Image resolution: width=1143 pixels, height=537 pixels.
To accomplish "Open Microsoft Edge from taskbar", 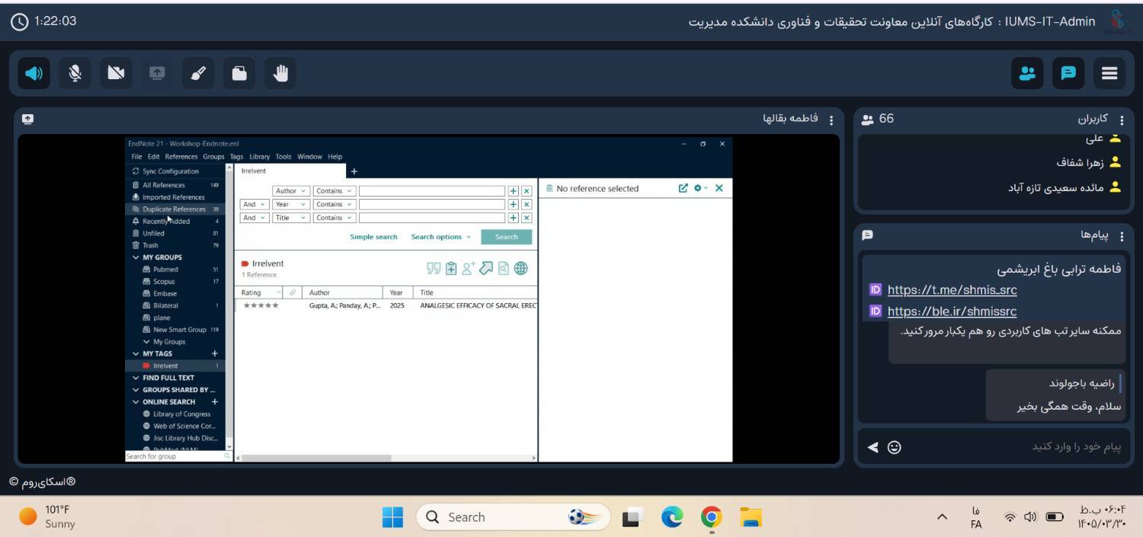I will coord(672,517).
